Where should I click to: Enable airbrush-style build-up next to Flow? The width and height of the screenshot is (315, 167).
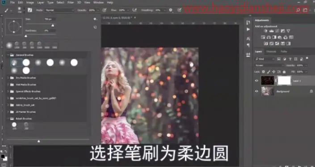(134, 10)
